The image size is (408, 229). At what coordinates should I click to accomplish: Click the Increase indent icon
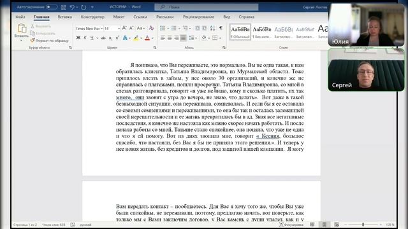[204, 28]
